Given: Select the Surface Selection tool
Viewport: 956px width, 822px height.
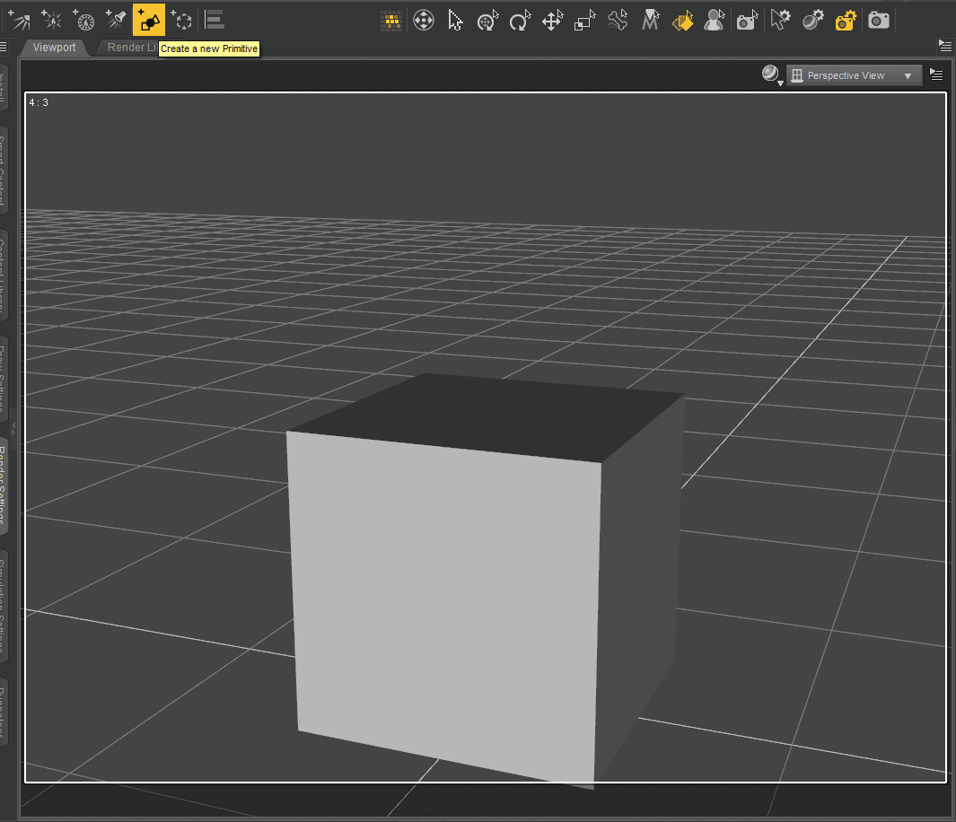Looking at the screenshot, I should pyautogui.click(x=683, y=19).
